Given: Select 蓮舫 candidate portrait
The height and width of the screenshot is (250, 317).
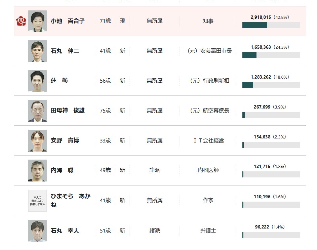Looking at the screenshot, I should coord(37,81).
